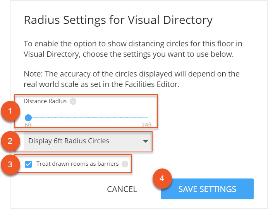Click the info icon beside Distance Radius
Viewport: 268px width, 209px height.
click(73, 102)
